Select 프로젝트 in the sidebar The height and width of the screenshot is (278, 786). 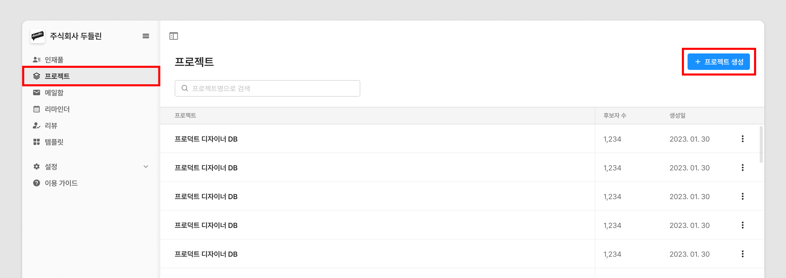click(57, 76)
